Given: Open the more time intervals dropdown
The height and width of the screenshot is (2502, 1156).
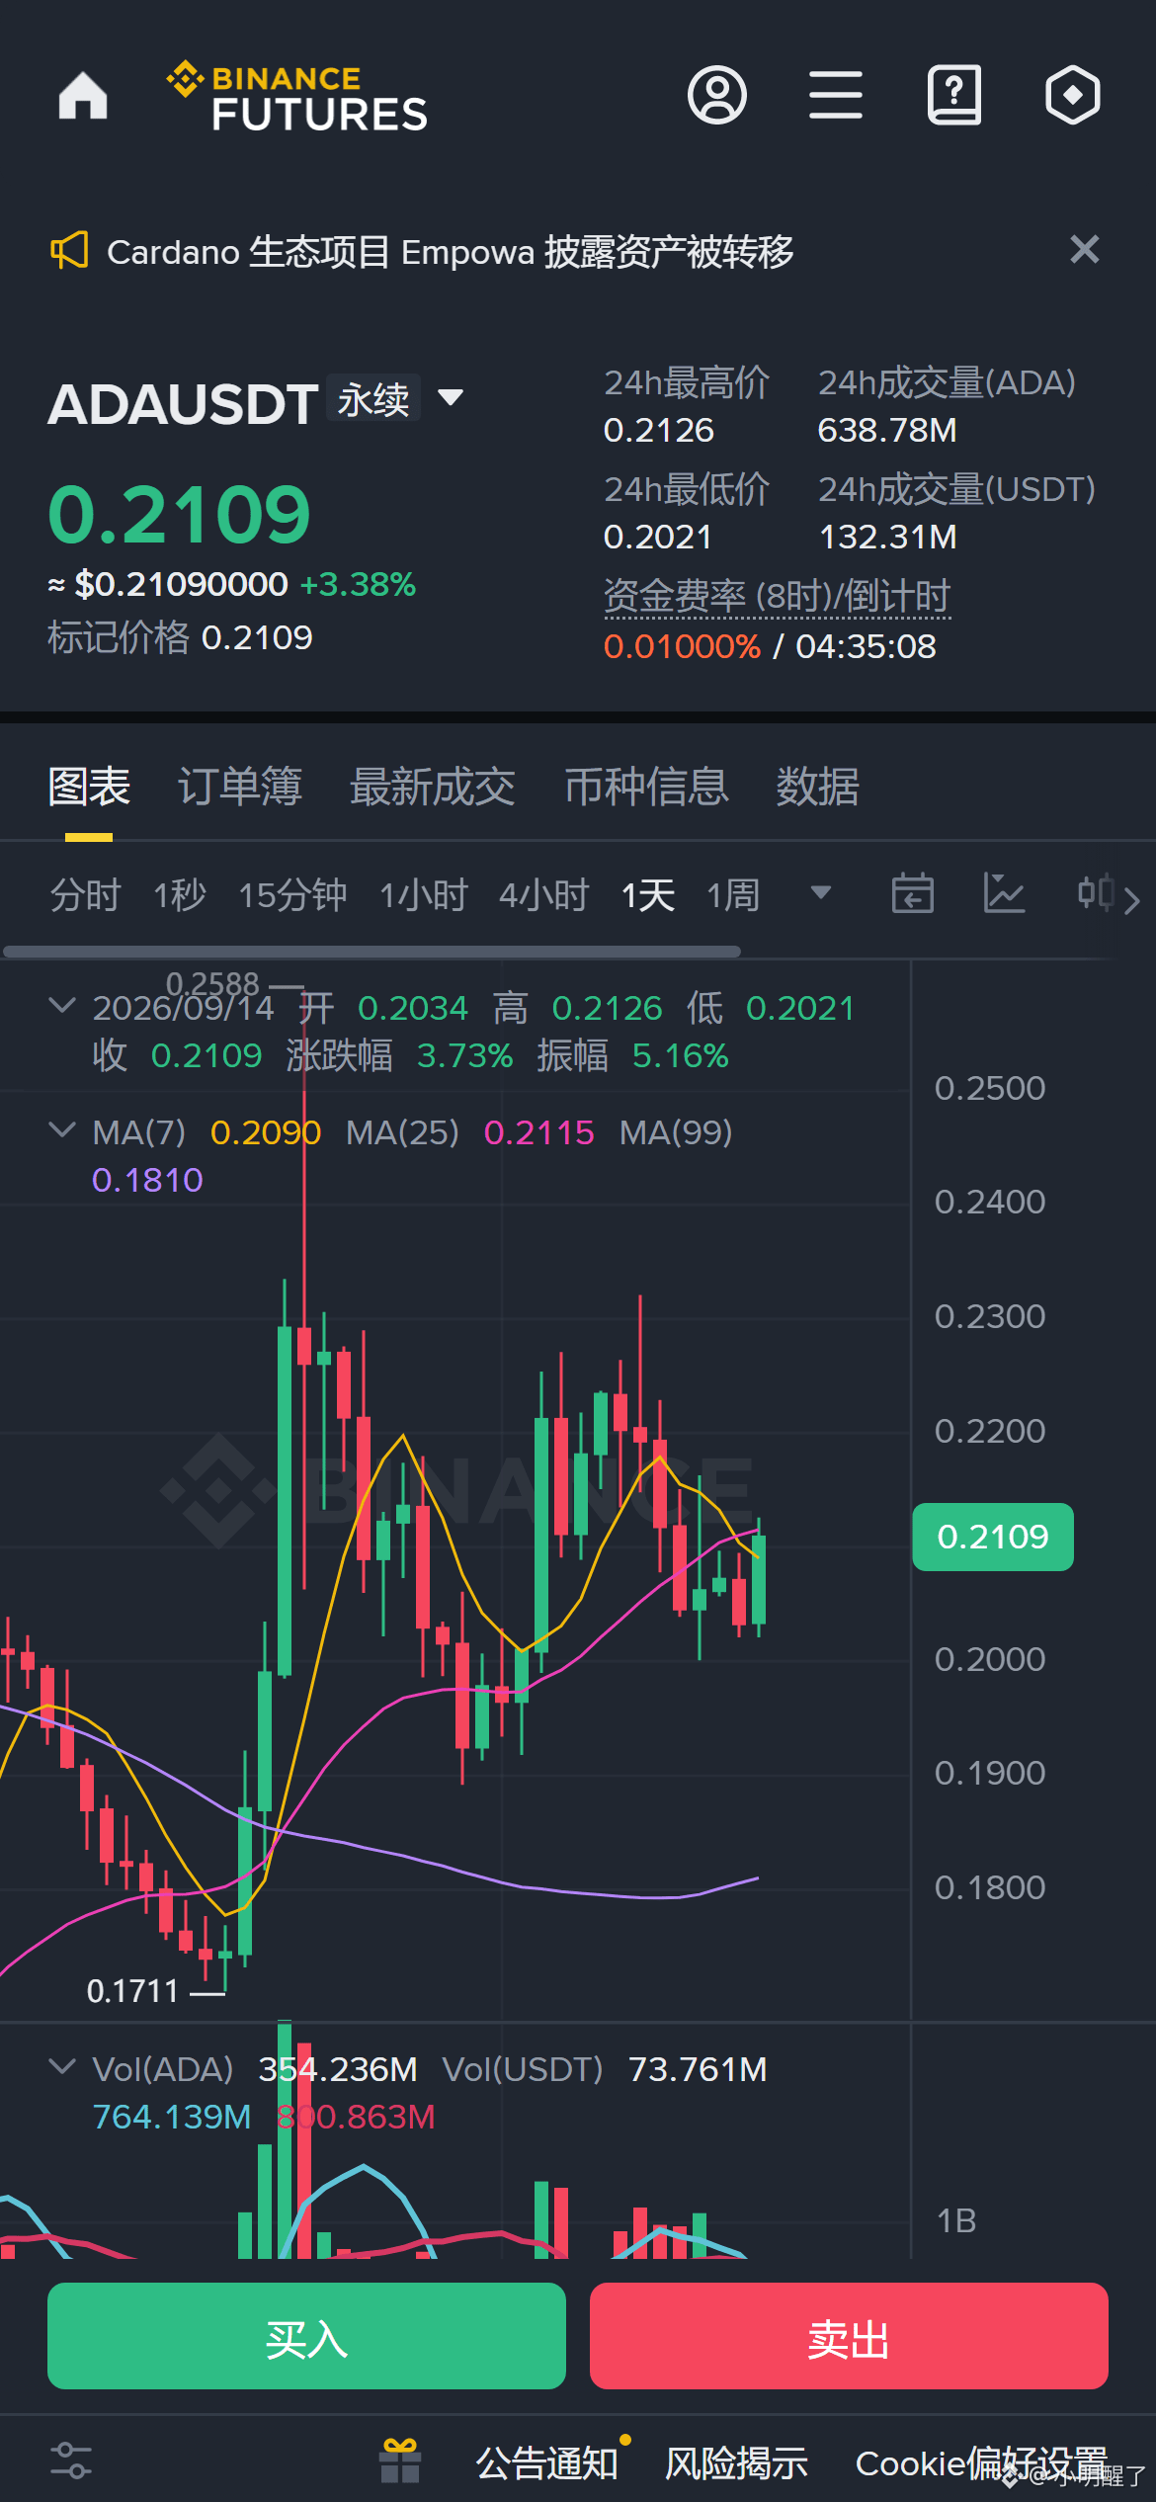Looking at the screenshot, I should (x=820, y=893).
